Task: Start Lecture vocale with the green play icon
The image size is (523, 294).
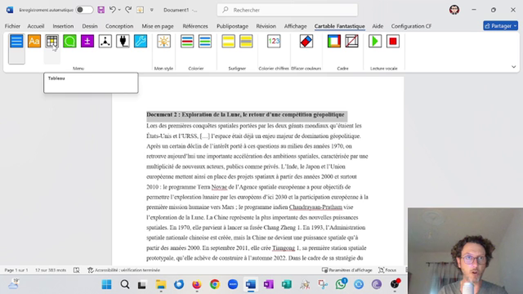Action: pyautogui.click(x=375, y=41)
